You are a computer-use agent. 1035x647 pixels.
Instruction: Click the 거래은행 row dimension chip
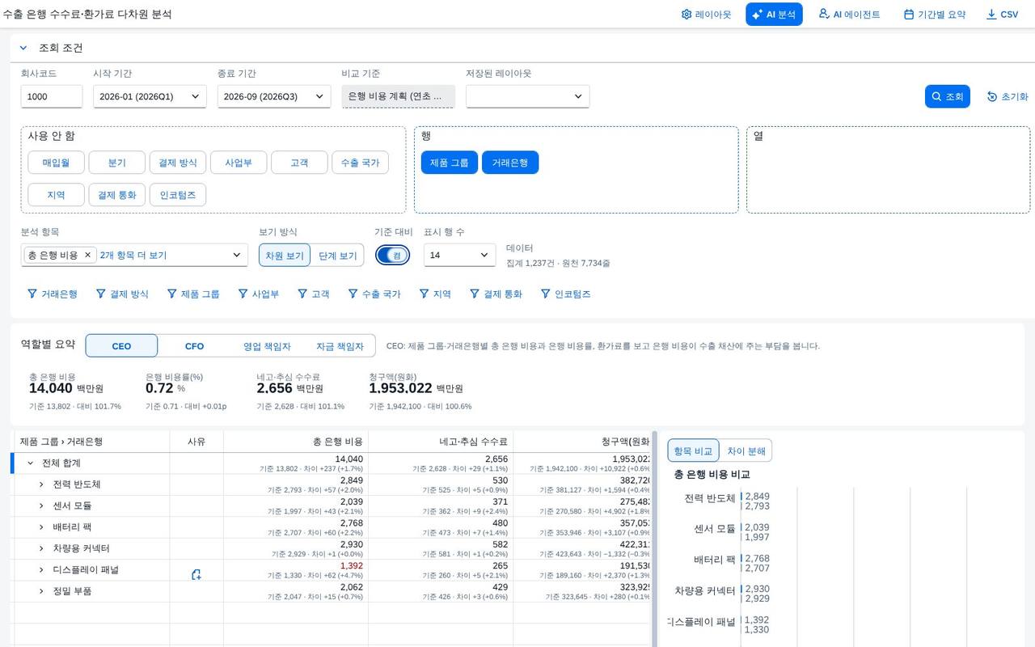pos(510,163)
